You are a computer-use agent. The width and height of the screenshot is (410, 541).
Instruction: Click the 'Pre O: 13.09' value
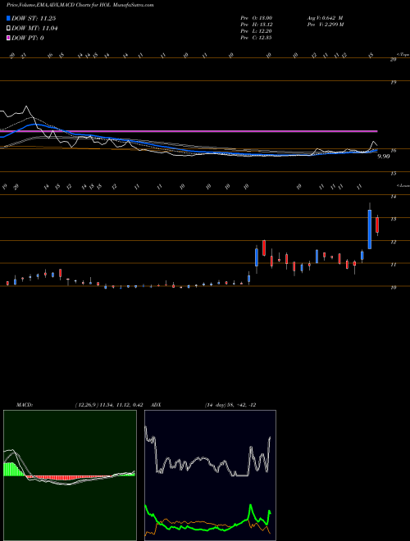pyautogui.click(x=257, y=17)
